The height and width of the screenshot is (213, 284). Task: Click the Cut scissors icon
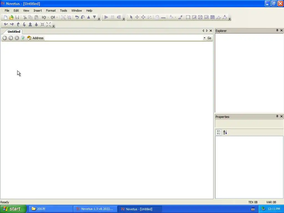(25, 17)
